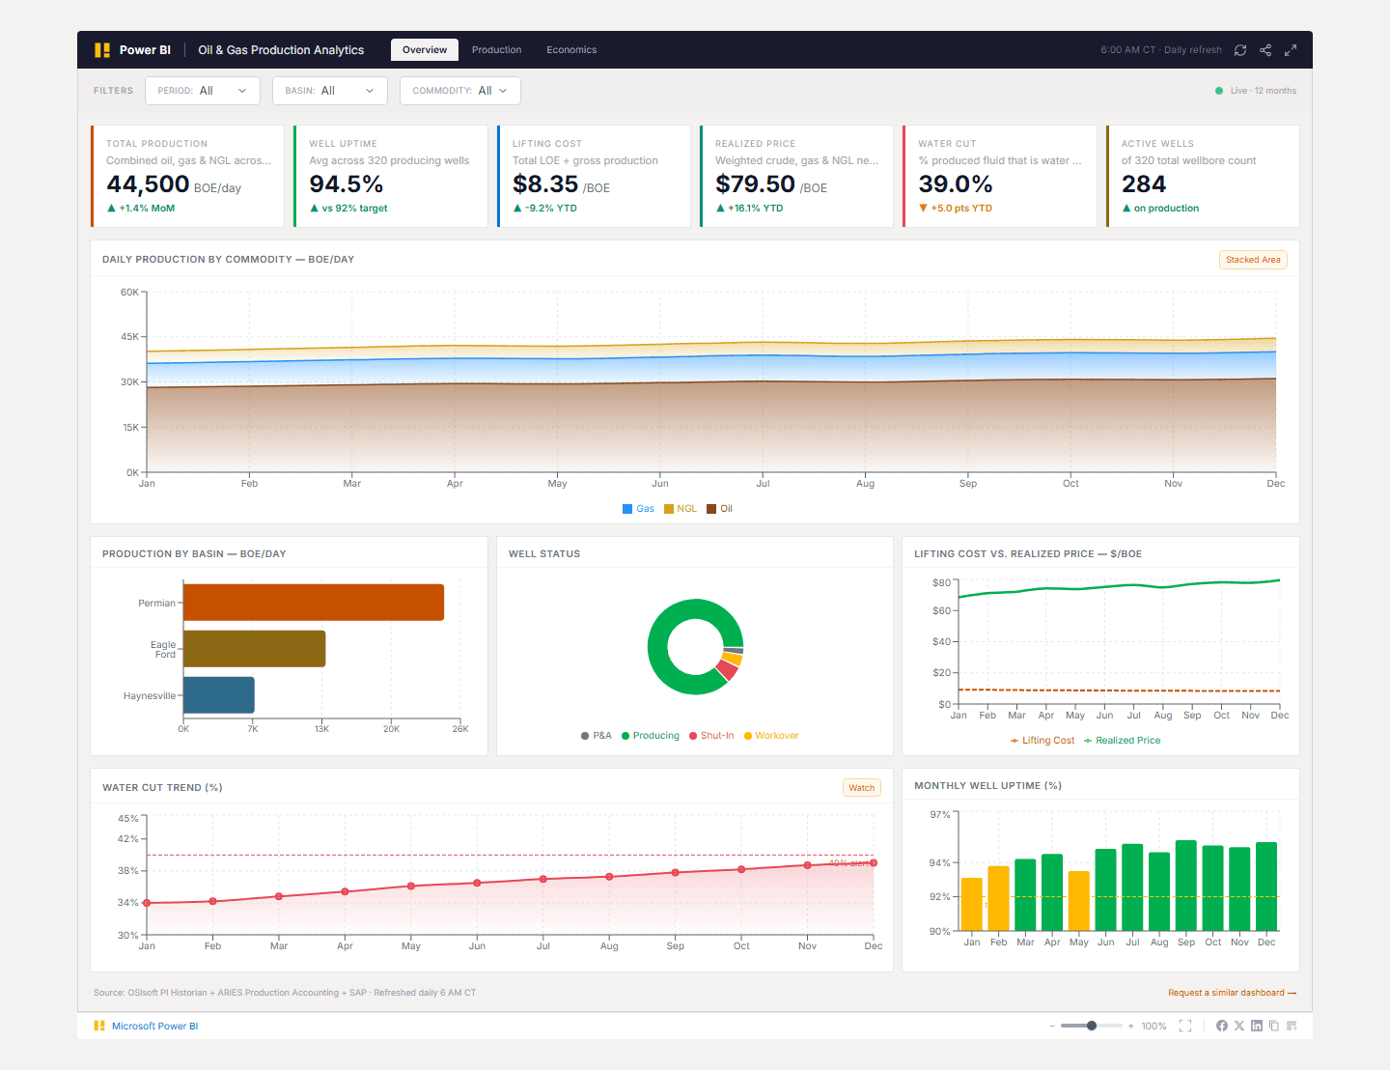
Task: Toggle P&A in Well Status legend
Action: 597,736
